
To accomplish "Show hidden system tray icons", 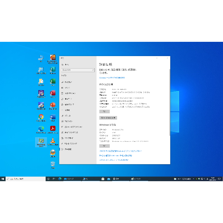I will [x=193, y=179].
